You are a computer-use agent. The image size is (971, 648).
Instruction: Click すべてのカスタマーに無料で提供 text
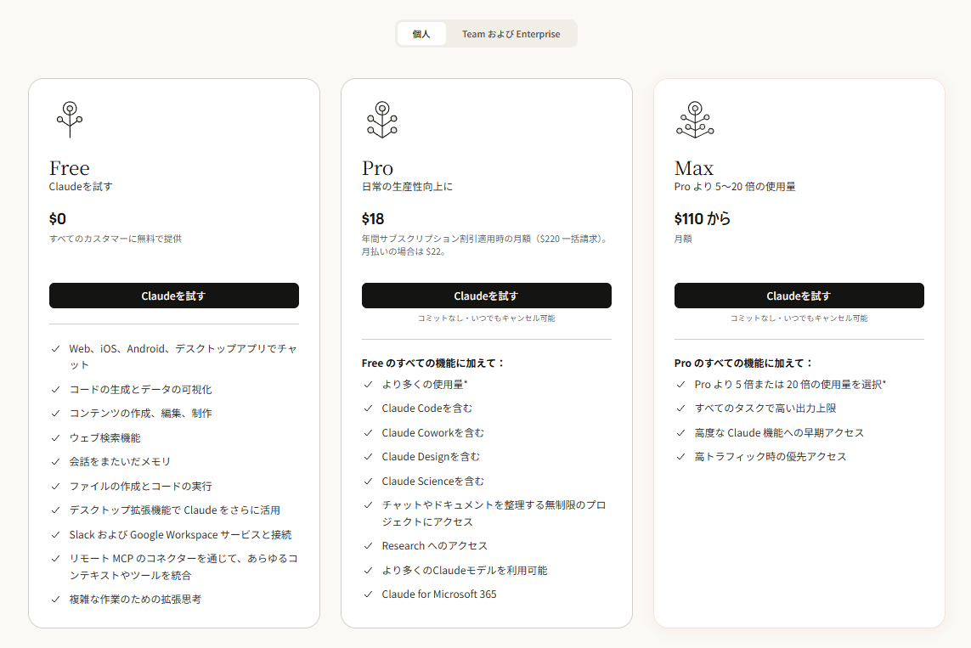click(x=116, y=239)
